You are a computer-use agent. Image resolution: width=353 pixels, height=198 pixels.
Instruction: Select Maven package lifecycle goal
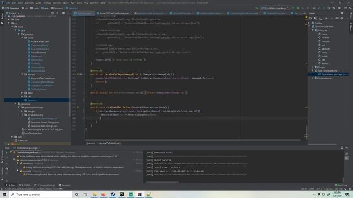coord(325,49)
